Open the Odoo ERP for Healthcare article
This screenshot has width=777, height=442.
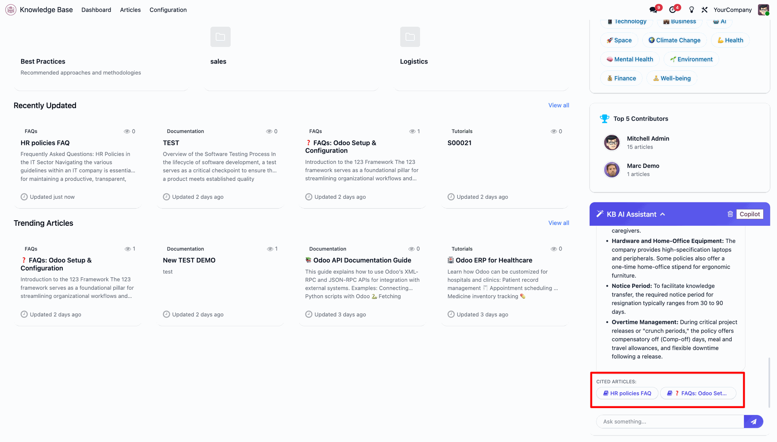[x=494, y=260]
